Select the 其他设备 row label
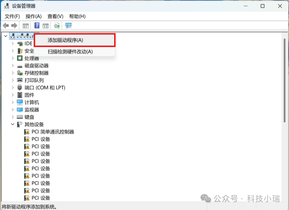Viewport: 289px width, 210px height. (x=34, y=124)
